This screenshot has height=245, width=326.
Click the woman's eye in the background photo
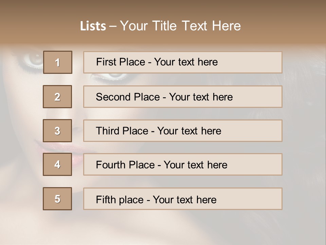[x=32, y=60]
